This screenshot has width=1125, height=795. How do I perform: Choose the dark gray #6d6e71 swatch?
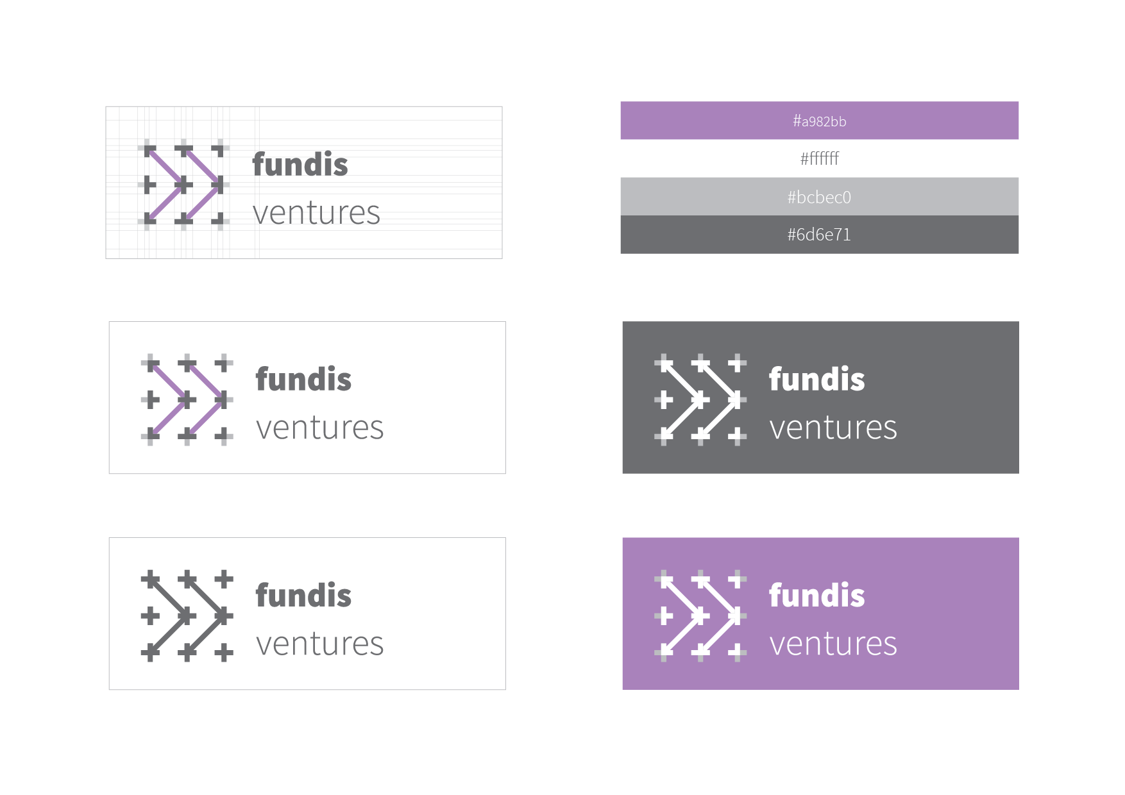pos(819,235)
